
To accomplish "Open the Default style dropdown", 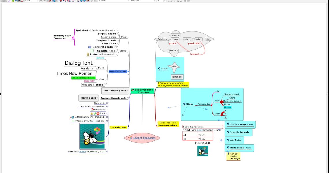I will (128, 1).
